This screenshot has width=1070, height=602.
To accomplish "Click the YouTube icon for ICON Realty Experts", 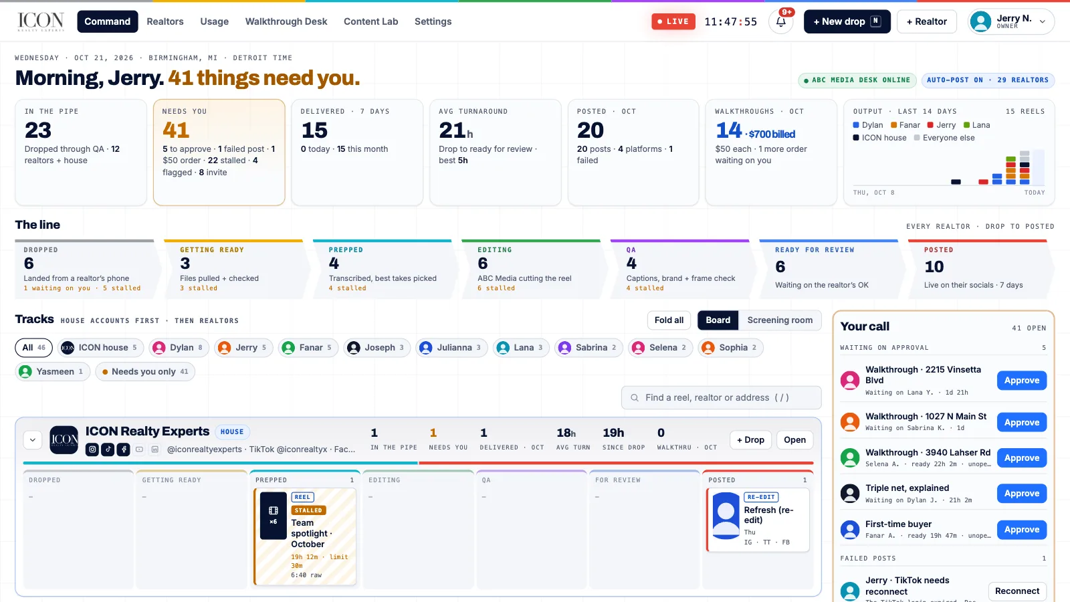I will pyautogui.click(x=139, y=449).
